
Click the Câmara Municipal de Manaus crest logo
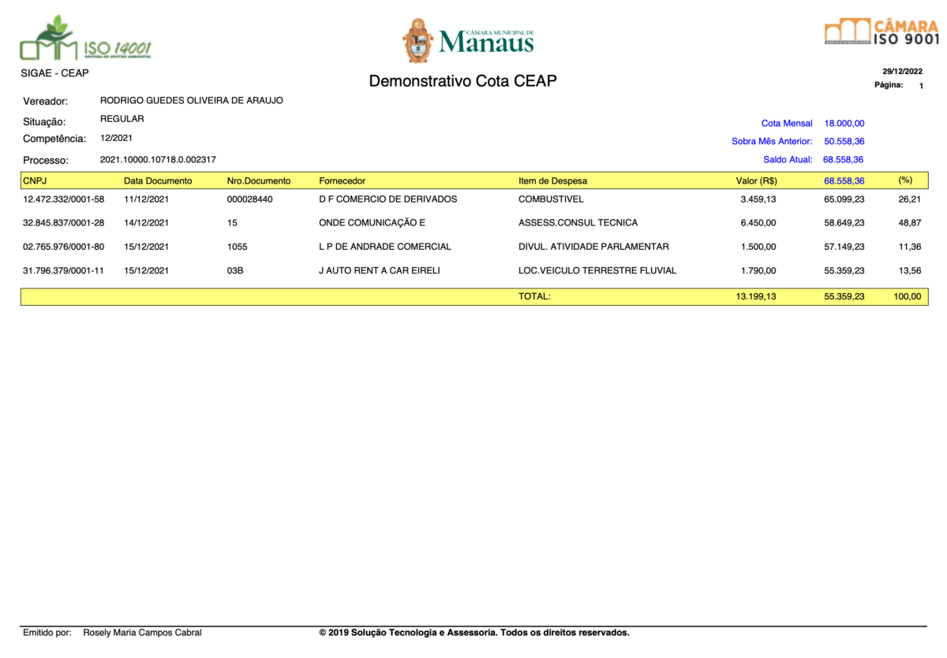tap(468, 41)
